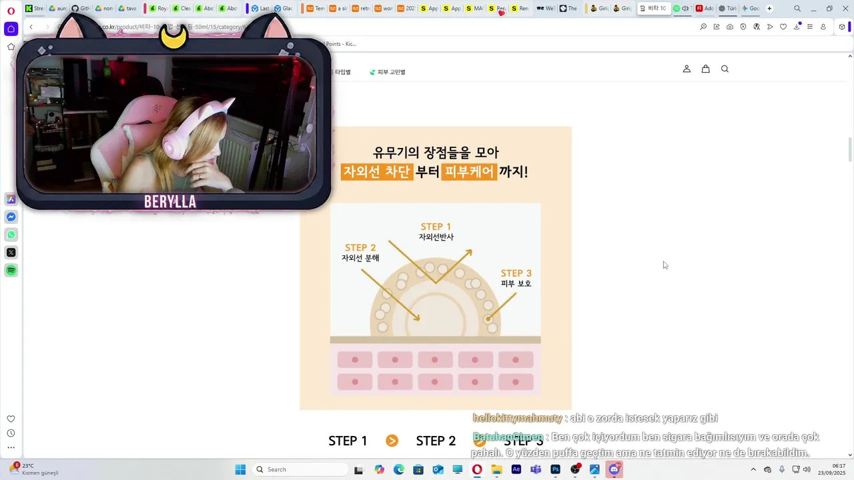Select the '피부 고민별' menu item

tap(388, 72)
